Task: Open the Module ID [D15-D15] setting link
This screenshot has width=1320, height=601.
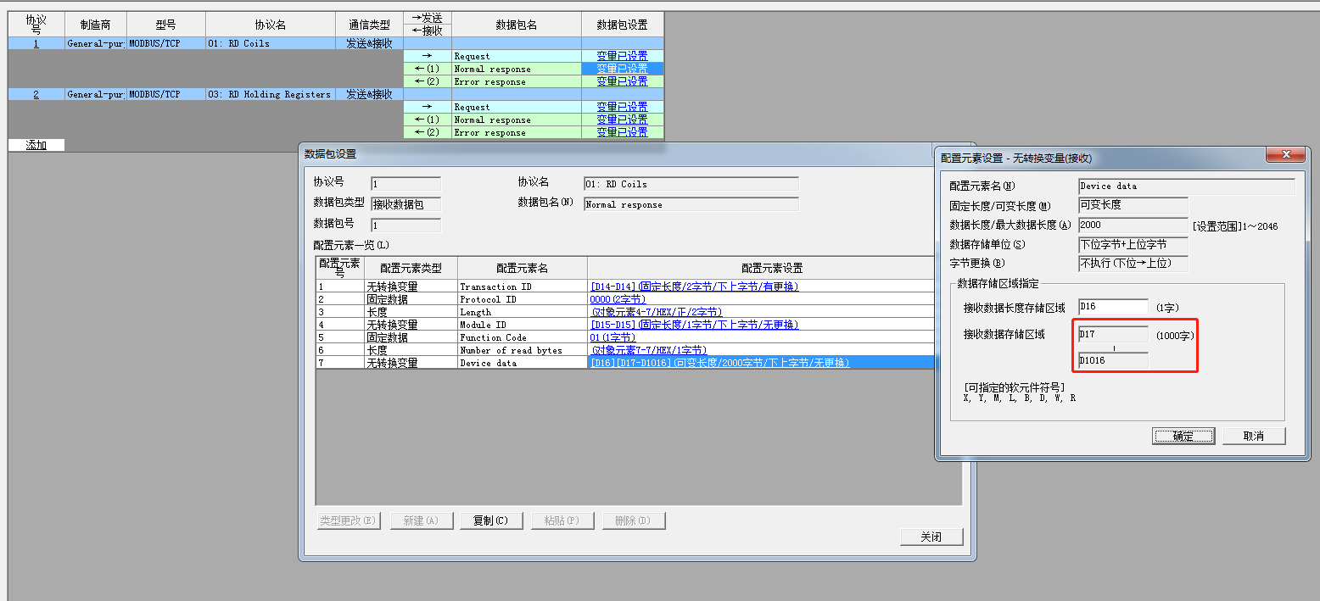Action: (694, 325)
